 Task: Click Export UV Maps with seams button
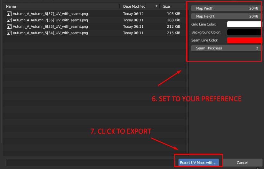199,163
